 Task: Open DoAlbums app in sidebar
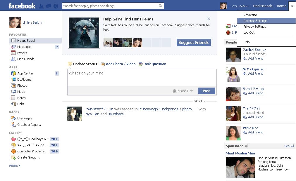point(24,79)
